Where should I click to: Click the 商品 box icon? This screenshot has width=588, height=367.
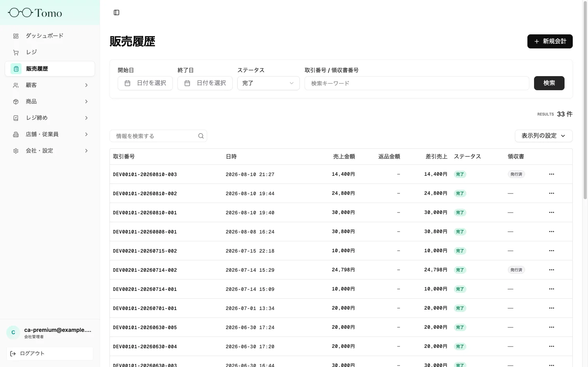pos(16,102)
